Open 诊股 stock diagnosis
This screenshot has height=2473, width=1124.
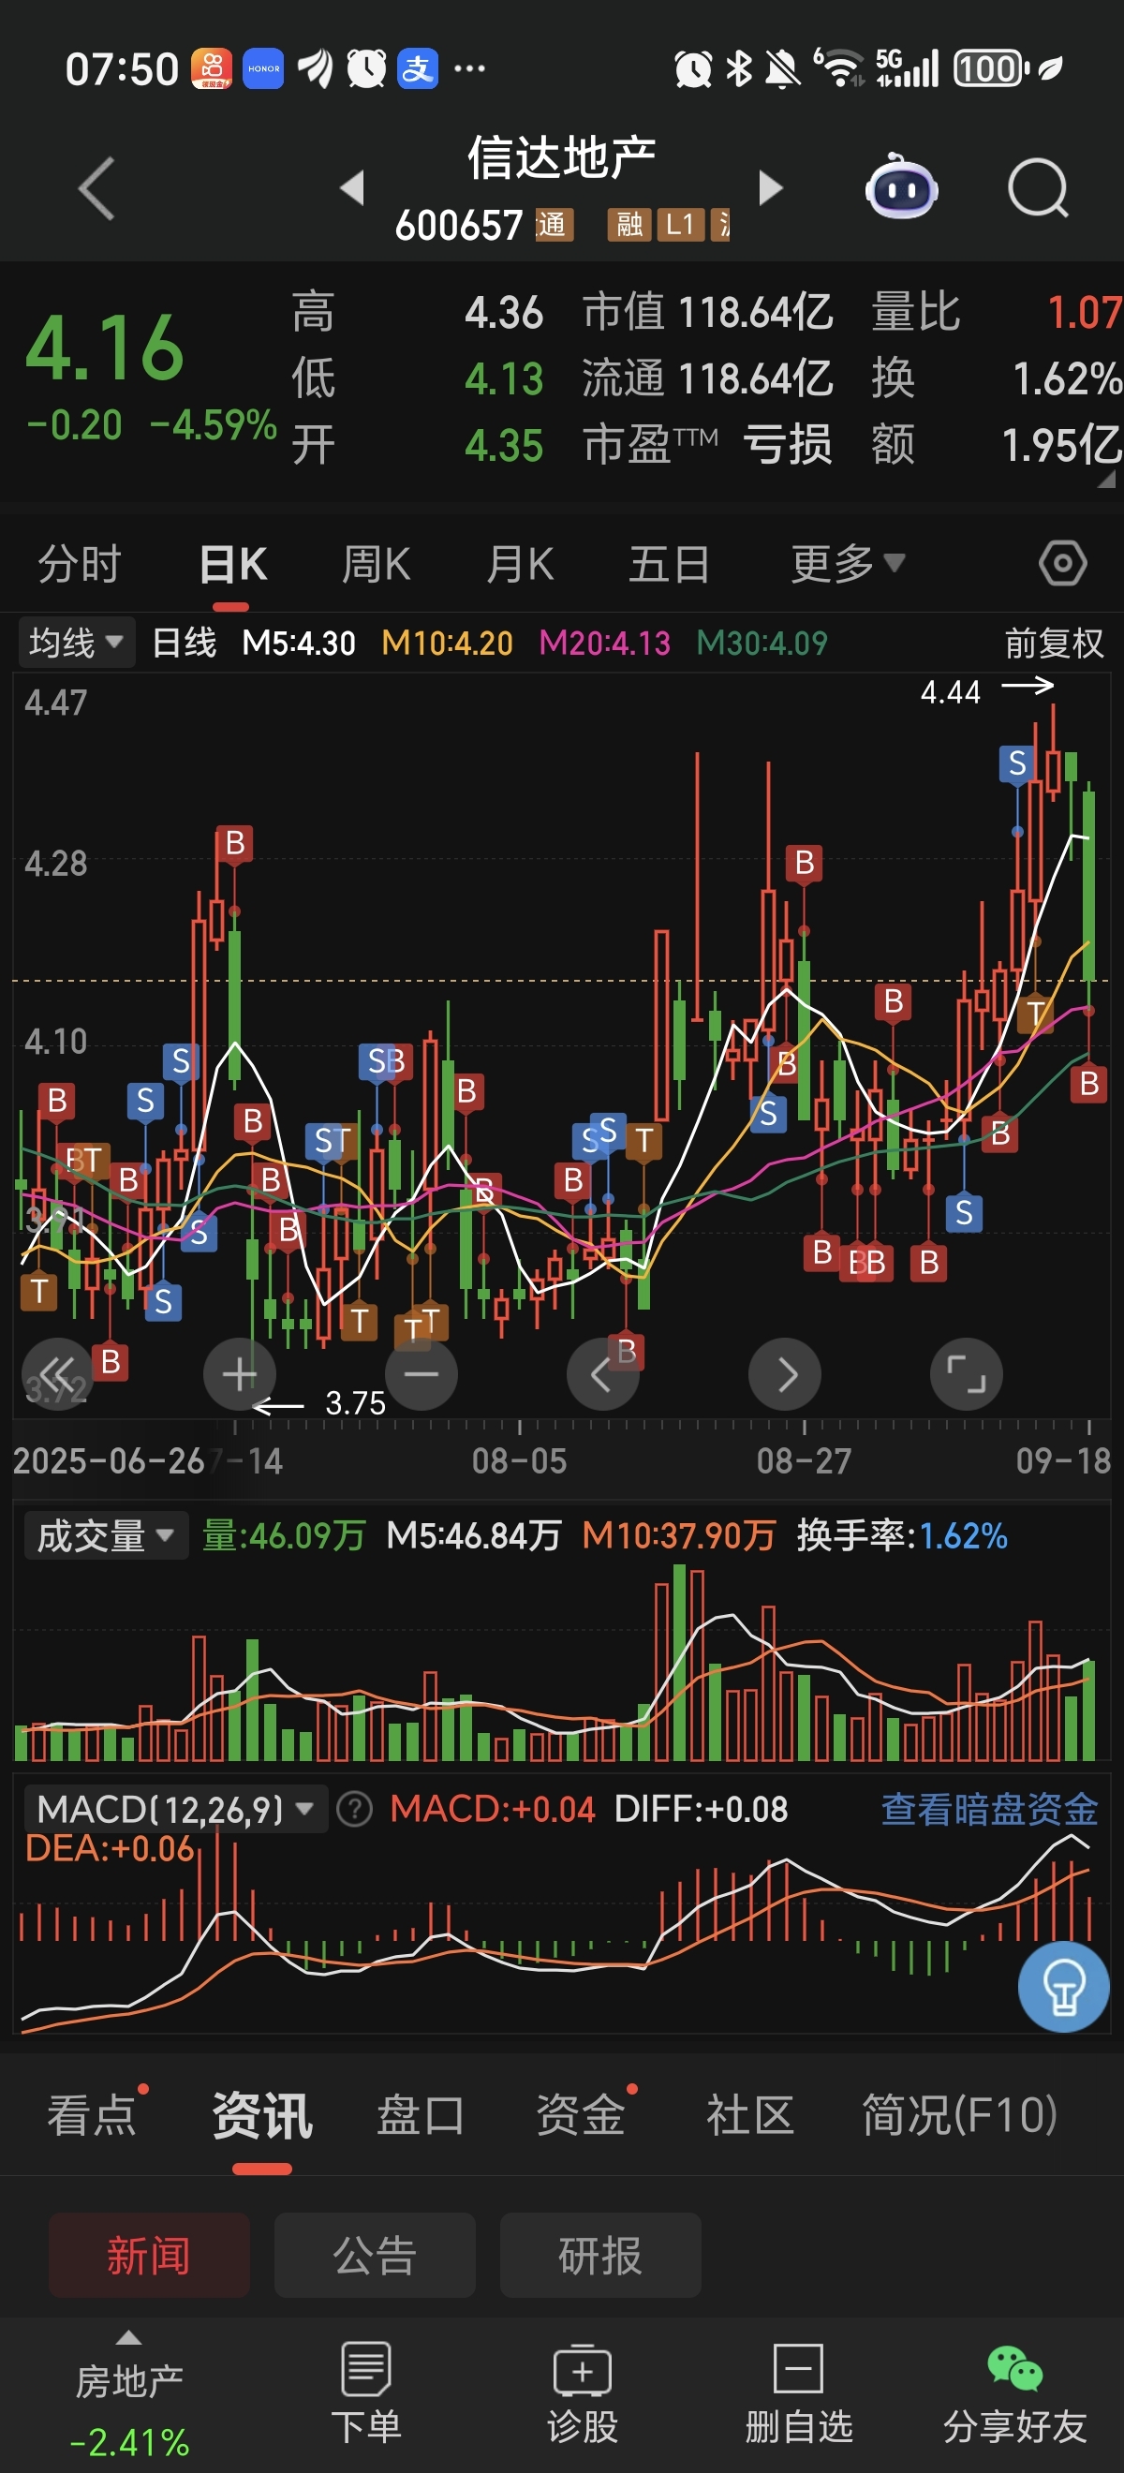pos(582,2394)
